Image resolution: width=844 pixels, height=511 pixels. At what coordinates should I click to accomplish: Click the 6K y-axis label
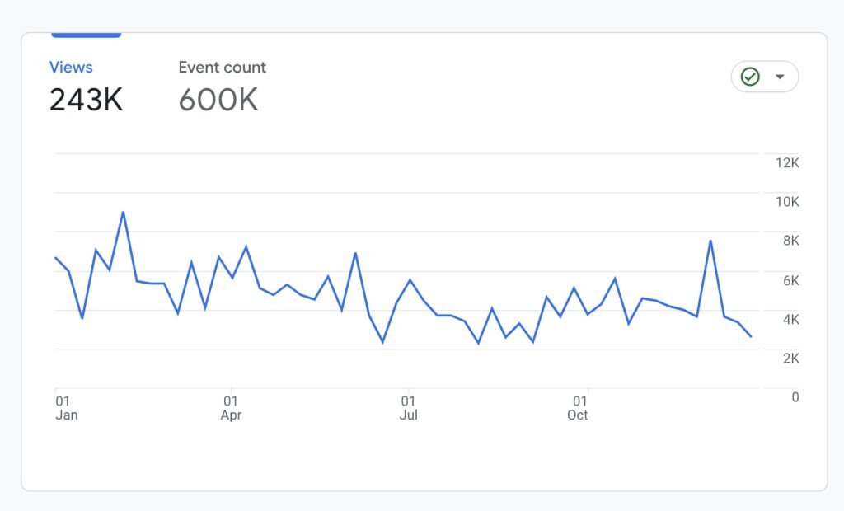[791, 280]
